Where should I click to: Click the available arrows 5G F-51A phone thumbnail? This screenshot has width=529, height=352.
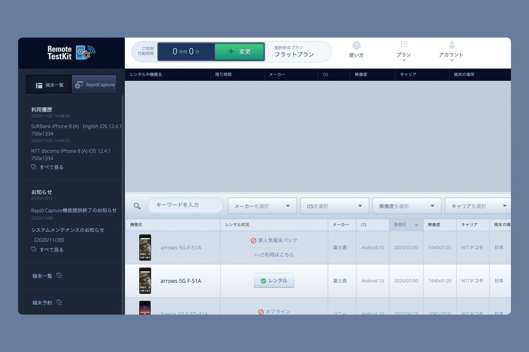[145, 280]
